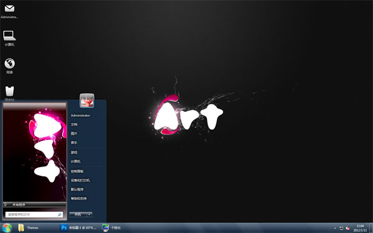The image size is (373, 233).
Task: Click the volume tray icon
Action: pos(348,228)
